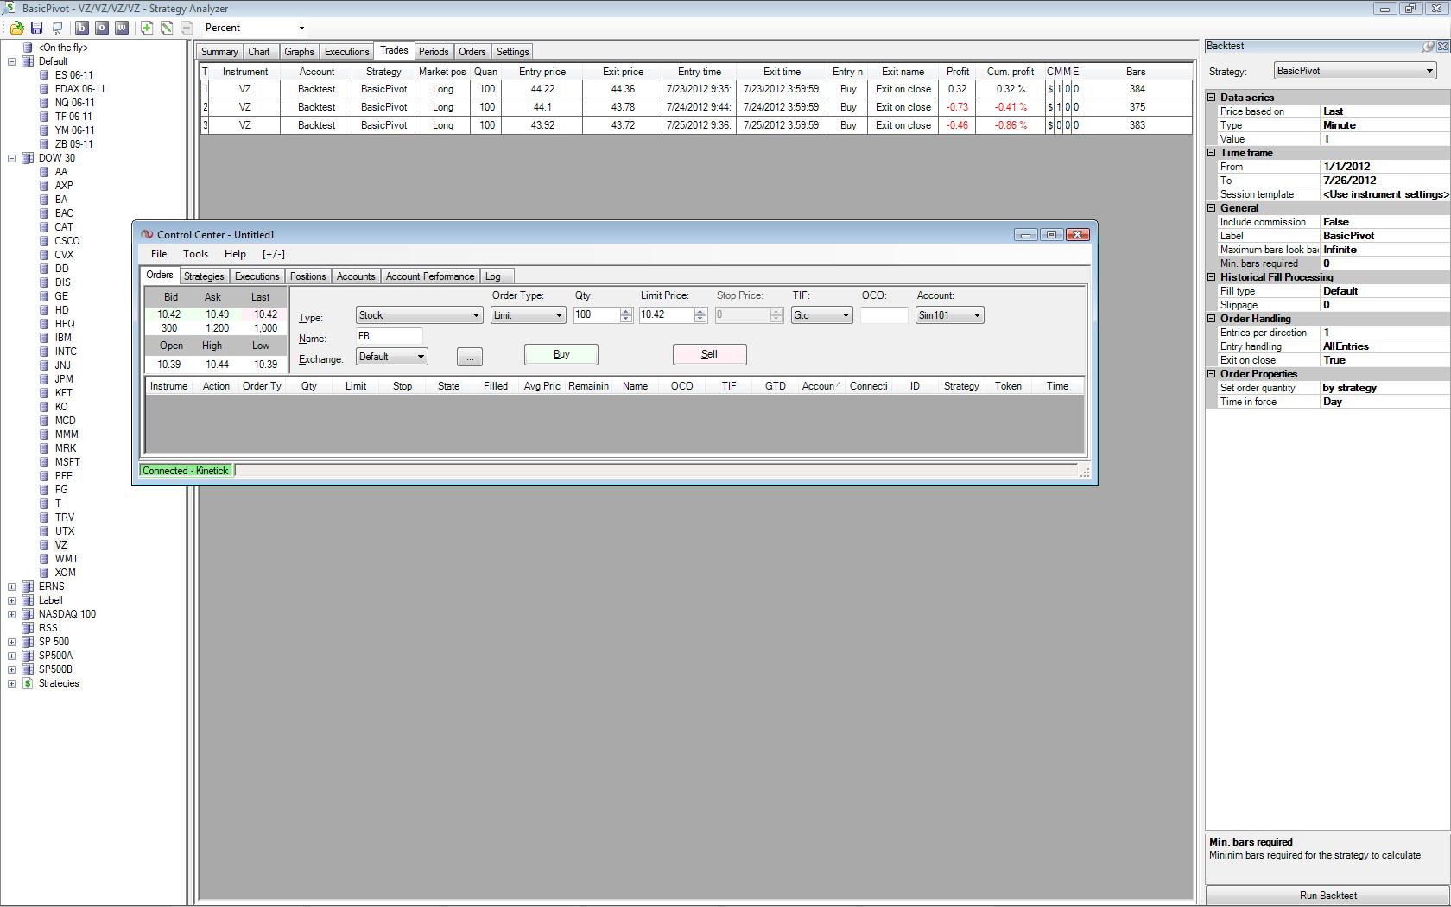Click the ellipsis button beside Exchange
The height and width of the screenshot is (907, 1451).
tap(470, 358)
